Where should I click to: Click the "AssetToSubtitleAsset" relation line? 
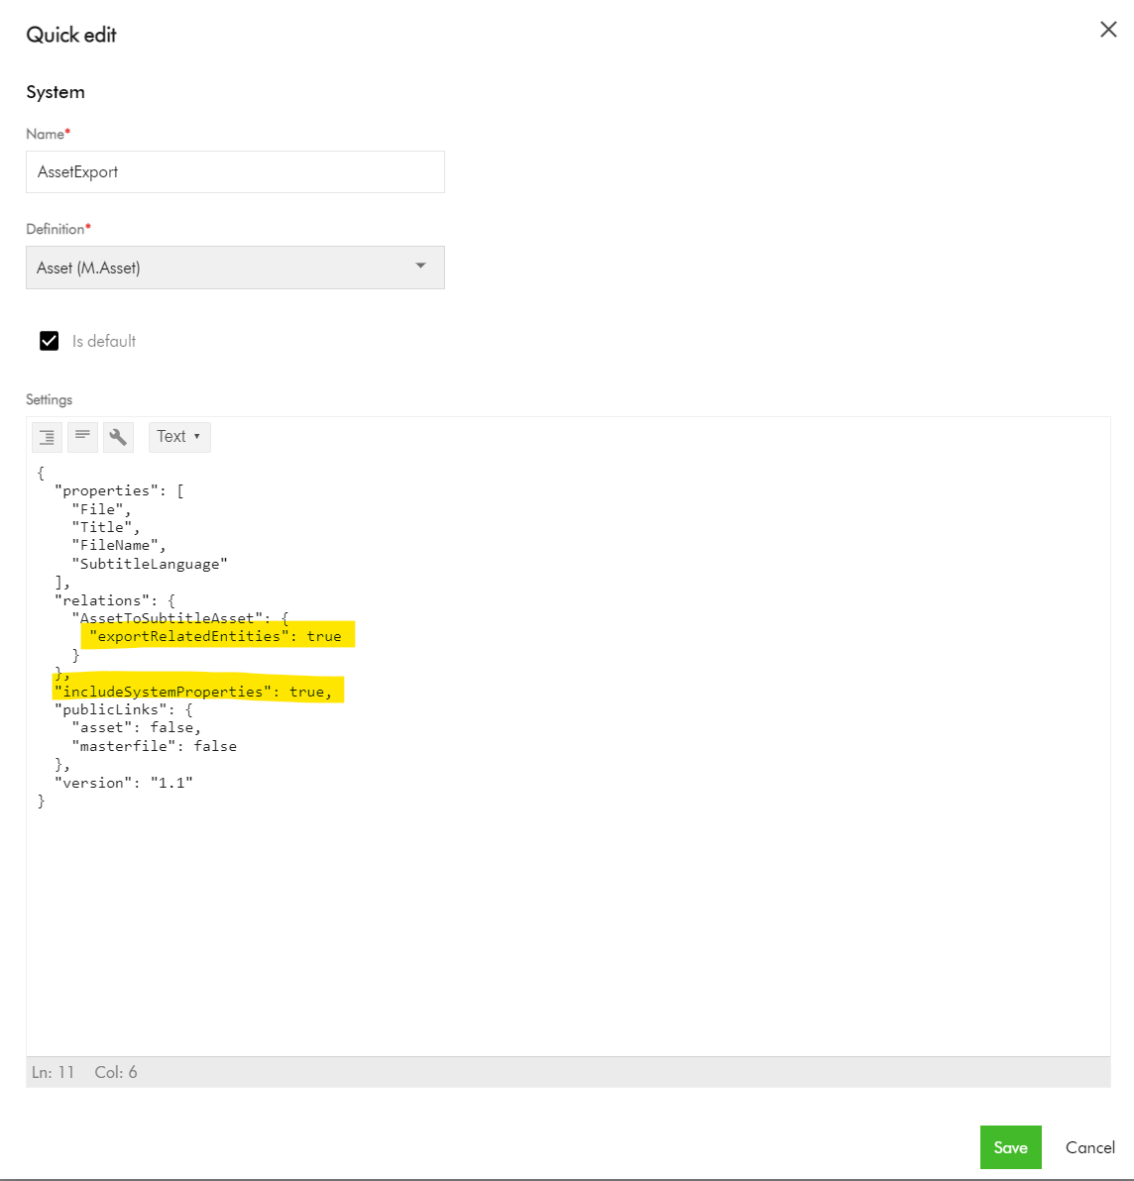pos(167,618)
